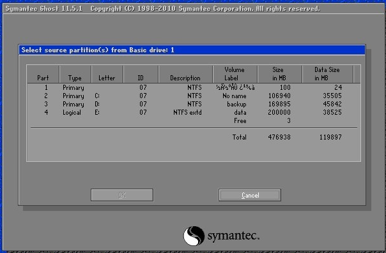
Task: Click the dialog title 'Select source partition(s)'
Action: click(x=65, y=50)
